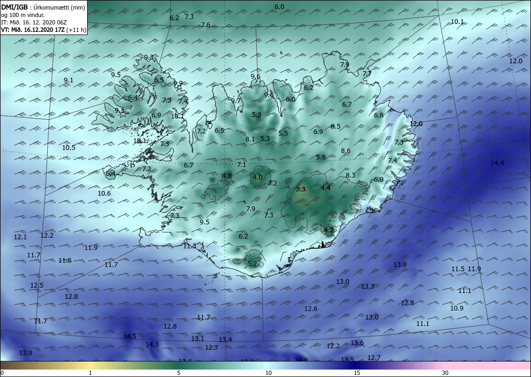Click the "VT: Mið. 16.12.2020 17Z" valid-time line
The height and width of the screenshot is (377, 531).
point(33,30)
